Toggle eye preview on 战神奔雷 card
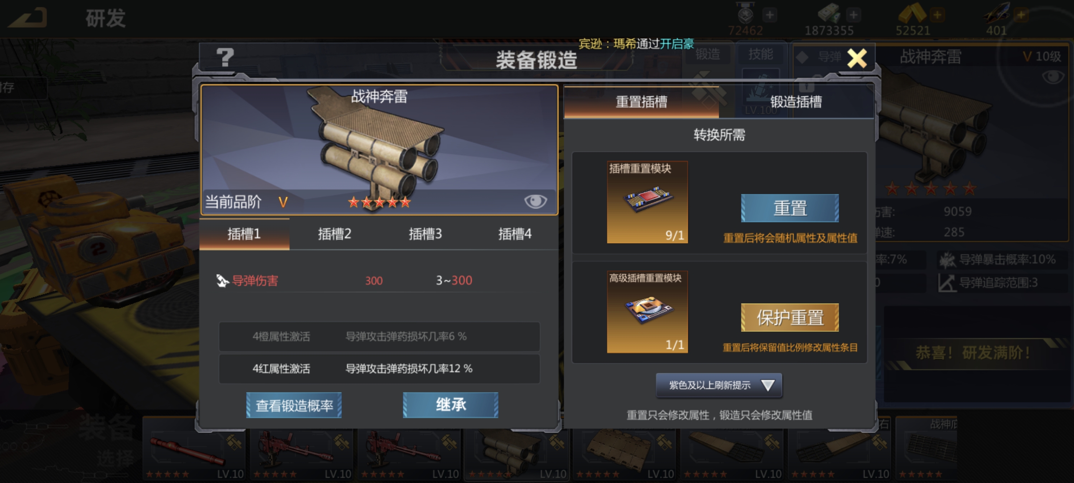Viewport: 1074px width, 483px height. click(535, 201)
